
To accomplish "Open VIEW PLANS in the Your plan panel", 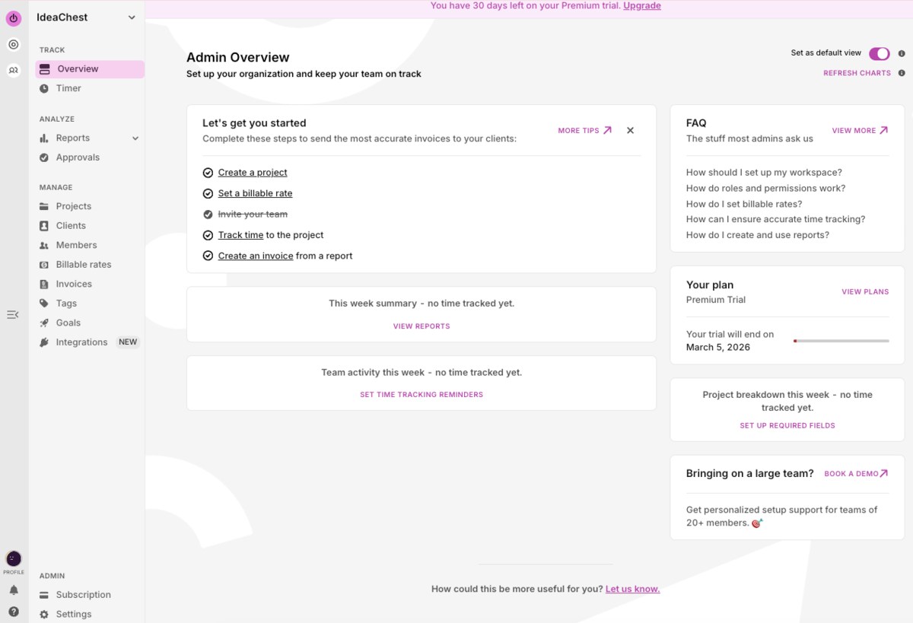I will [x=865, y=291].
